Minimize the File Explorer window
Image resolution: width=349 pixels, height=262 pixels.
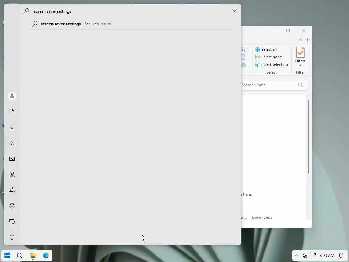[273, 31]
